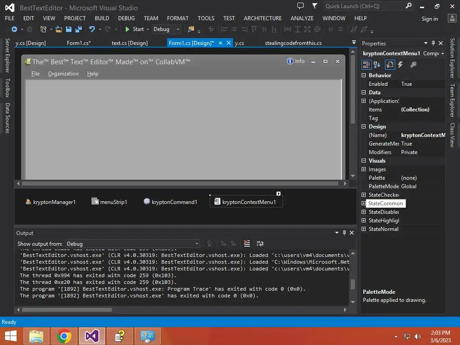Switch to the stealingcodefromthis.cs tab
This screenshot has width=460, height=345.
[293, 43]
